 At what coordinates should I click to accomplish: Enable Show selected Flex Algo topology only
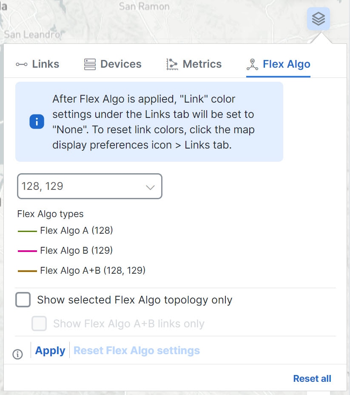[23, 300]
